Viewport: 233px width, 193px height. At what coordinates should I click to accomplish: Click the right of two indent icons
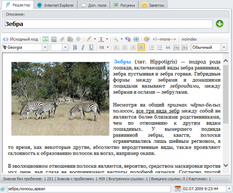tap(184, 47)
